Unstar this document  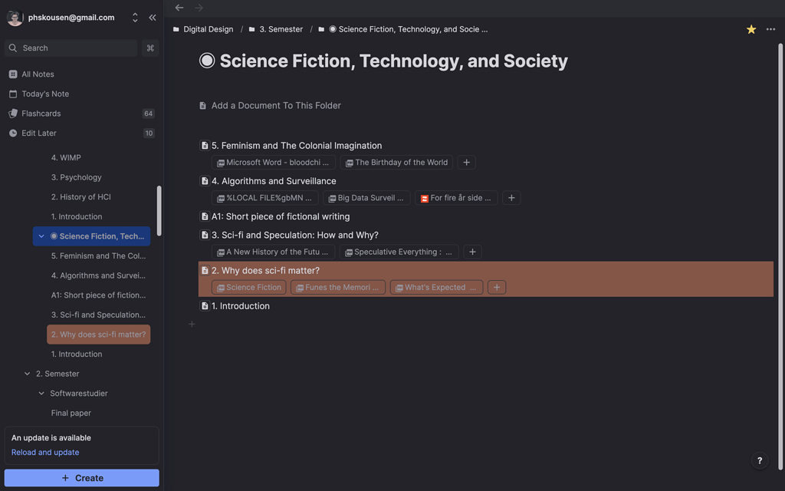tap(751, 28)
